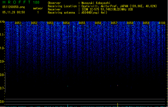Click the 0.8 kHz axis tick label
This screenshot has height=107, width=168.
[2, 75]
